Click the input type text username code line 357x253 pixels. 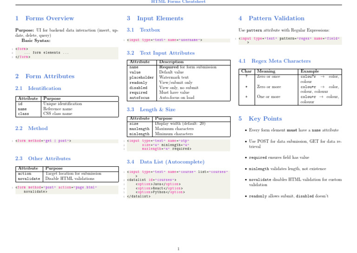[x=164, y=40]
